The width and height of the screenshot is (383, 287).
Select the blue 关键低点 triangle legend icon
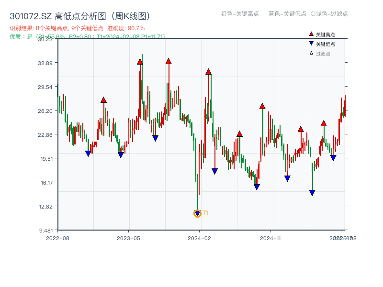coord(310,43)
